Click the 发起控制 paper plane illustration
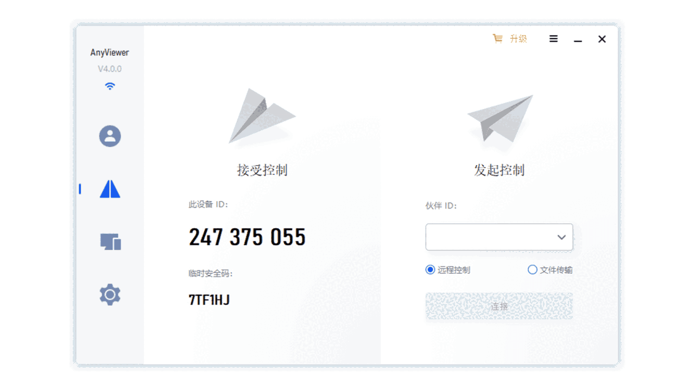Viewport: 695px width, 391px height. click(x=500, y=118)
